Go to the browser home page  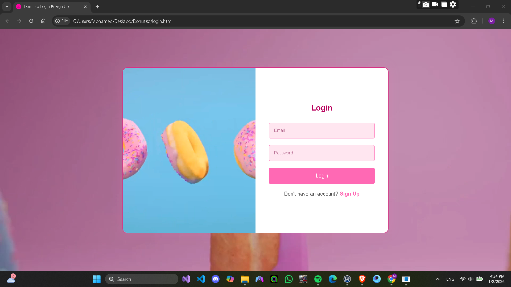(x=43, y=21)
